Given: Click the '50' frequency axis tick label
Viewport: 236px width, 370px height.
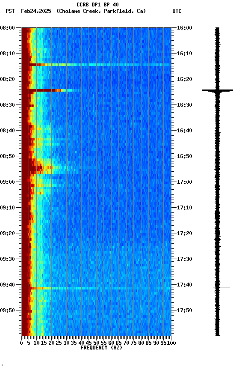Looking at the screenshot, I should tap(96, 343).
